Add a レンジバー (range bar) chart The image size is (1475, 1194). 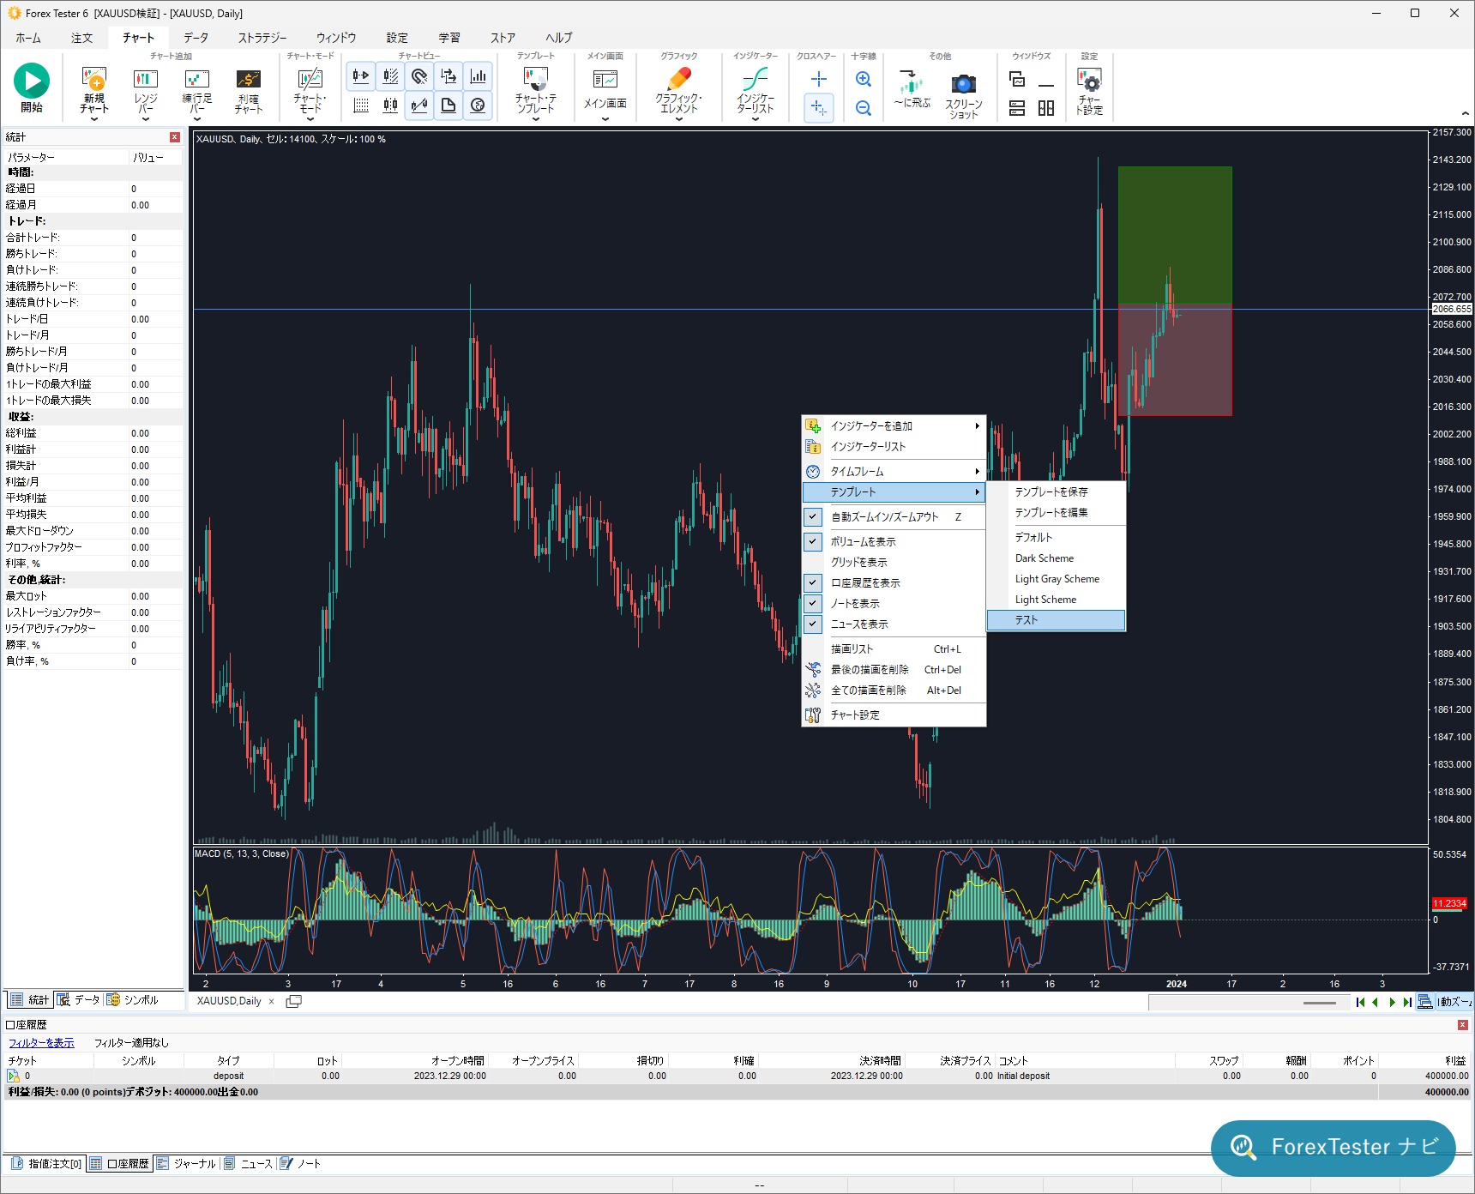click(x=146, y=88)
